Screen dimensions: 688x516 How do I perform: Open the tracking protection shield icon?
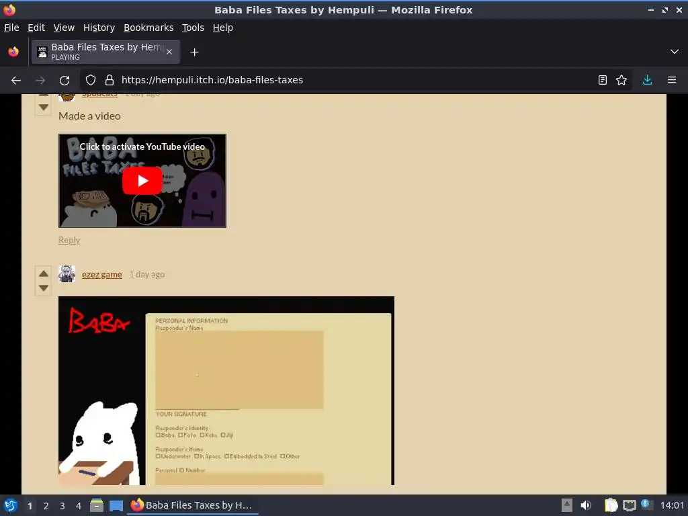pyautogui.click(x=91, y=80)
